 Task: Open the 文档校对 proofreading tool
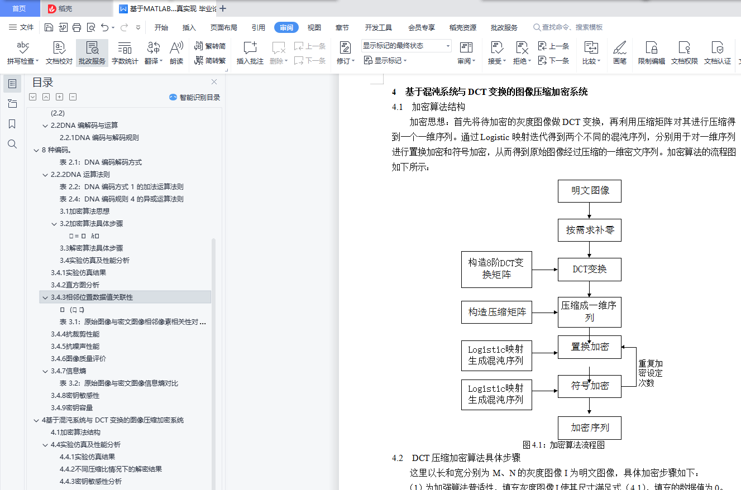point(59,54)
